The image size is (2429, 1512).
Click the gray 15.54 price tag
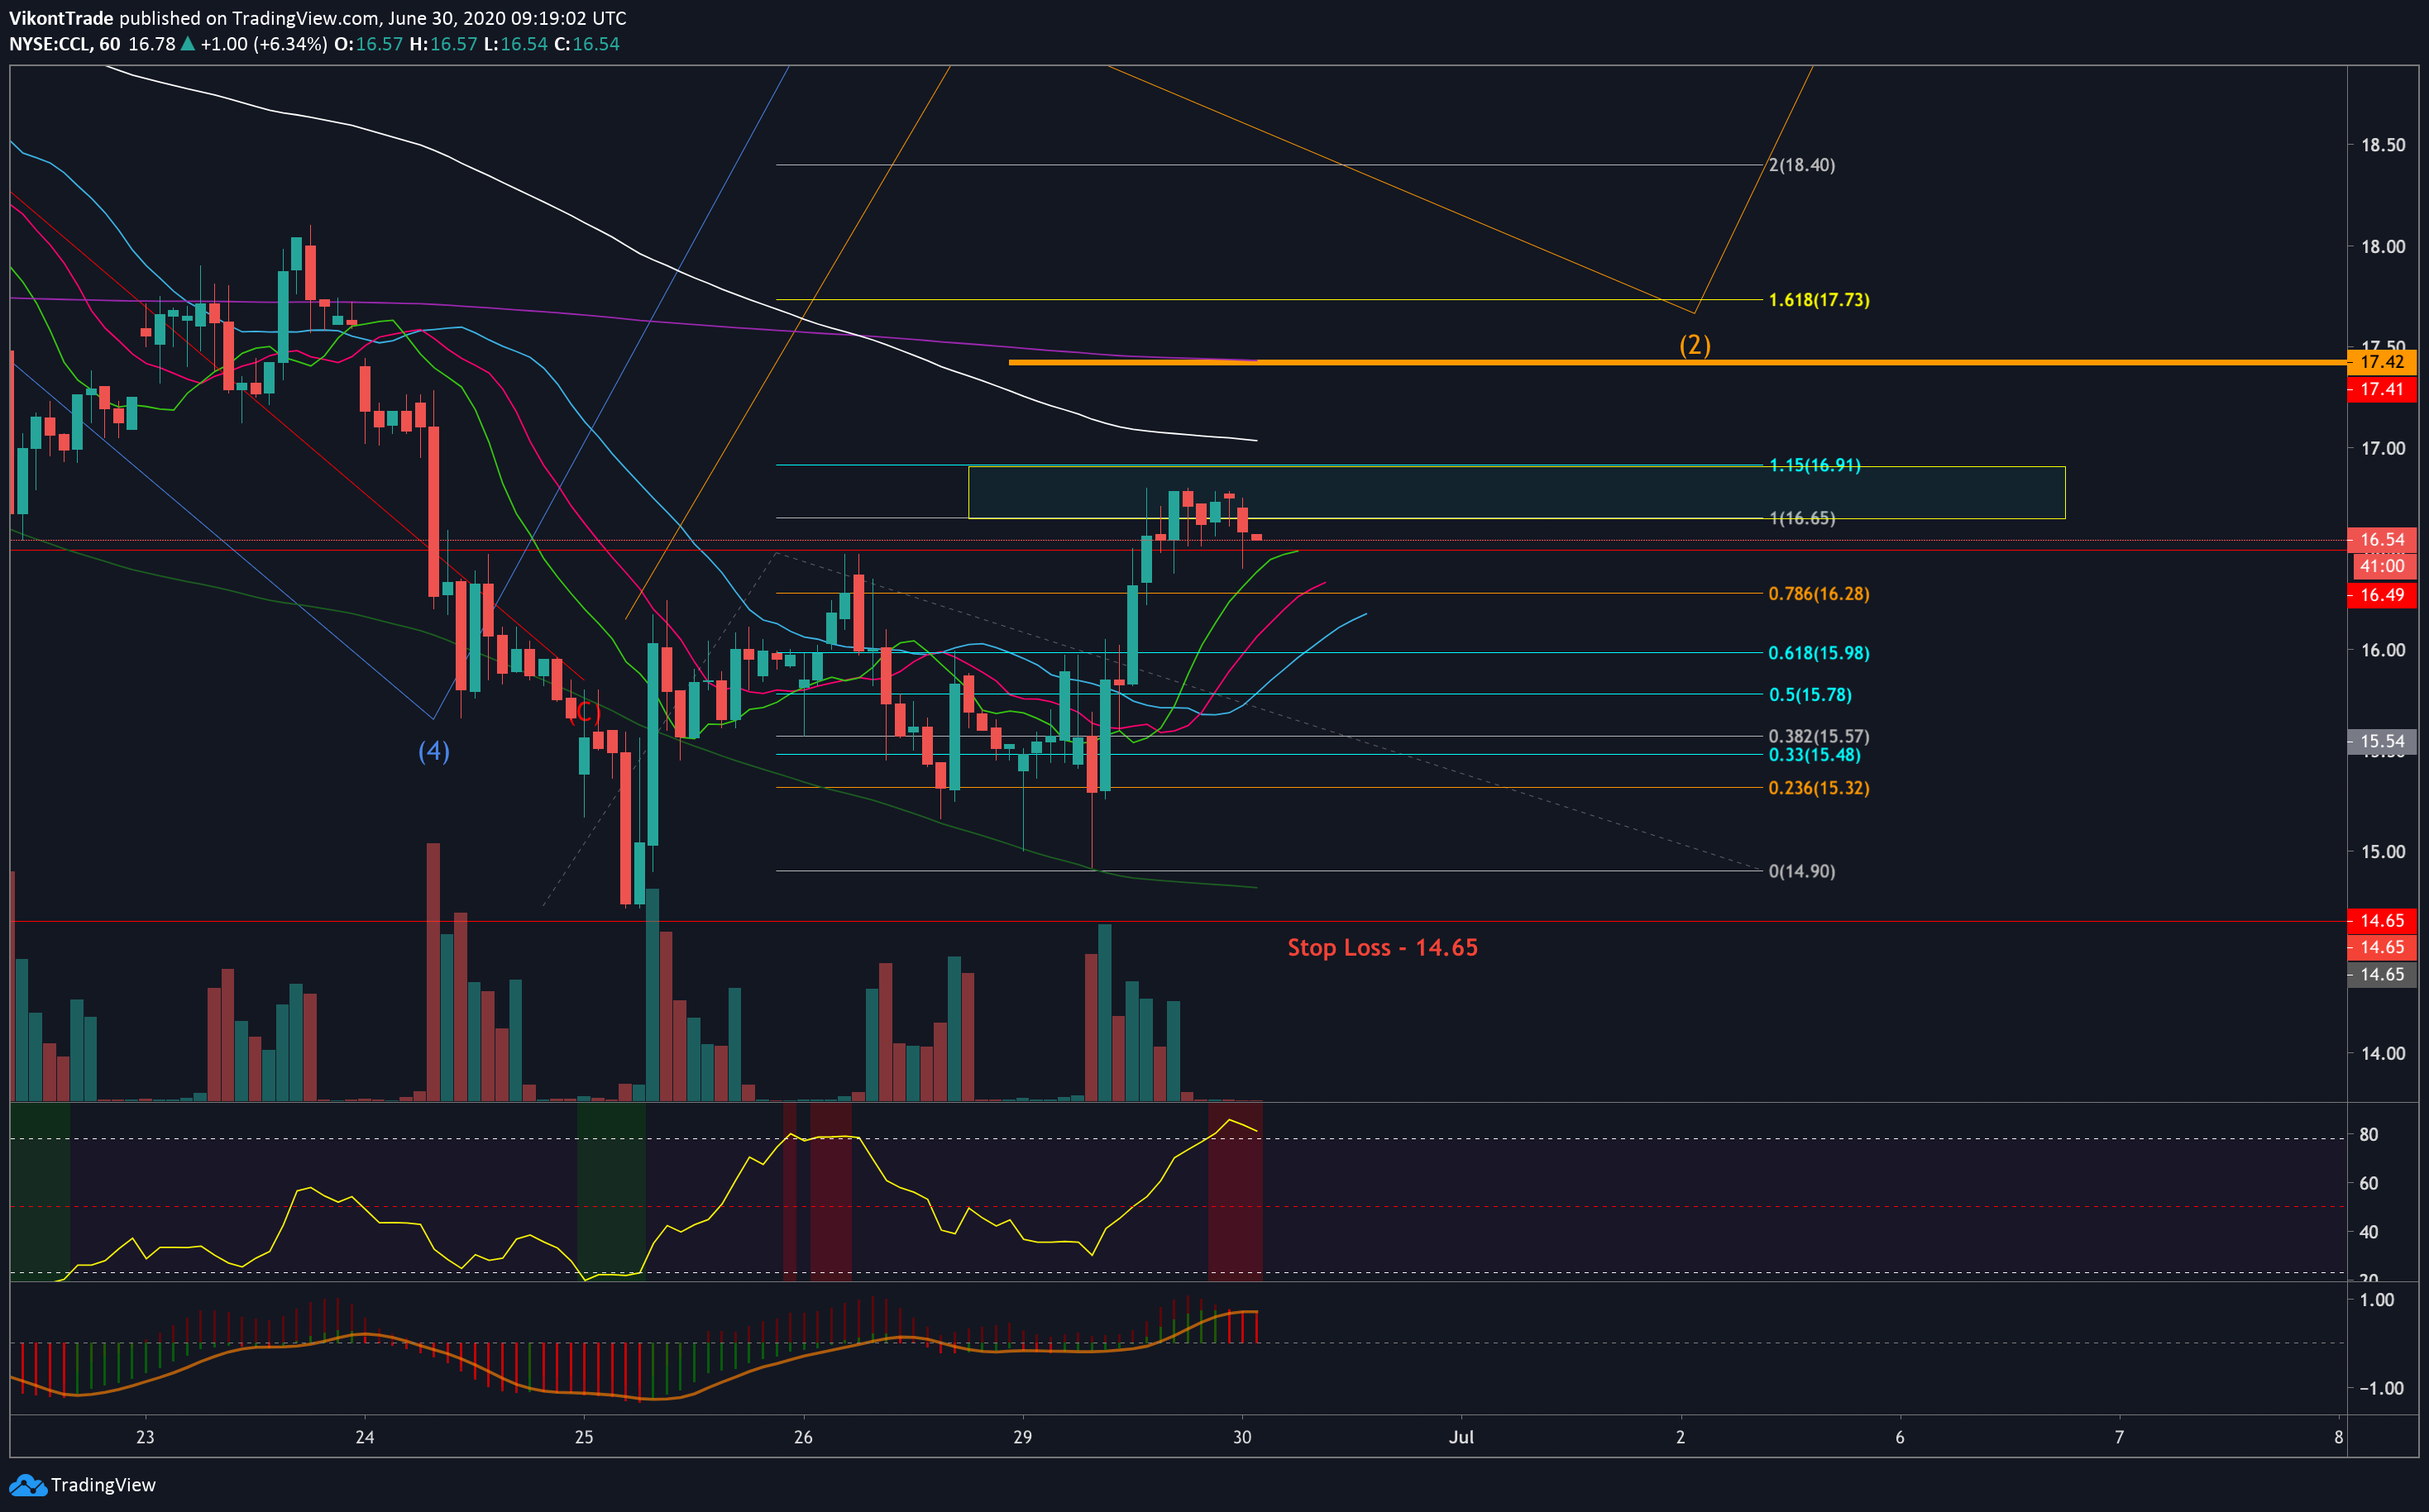(x=2381, y=742)
